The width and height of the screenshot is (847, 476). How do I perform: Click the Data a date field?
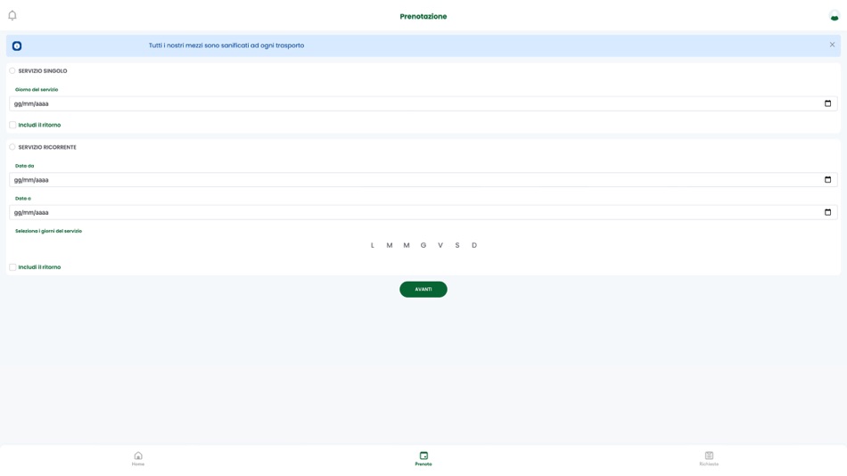423,212
